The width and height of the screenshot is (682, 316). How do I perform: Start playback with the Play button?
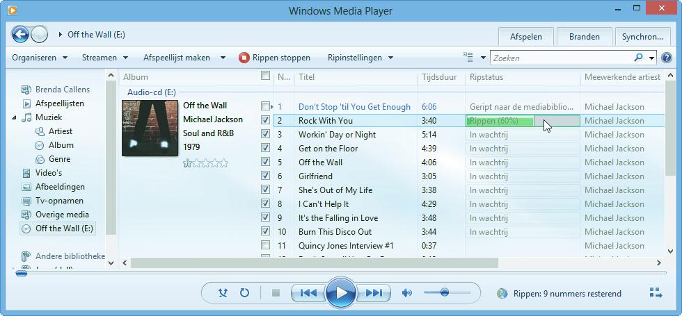(x=342, y=293)
